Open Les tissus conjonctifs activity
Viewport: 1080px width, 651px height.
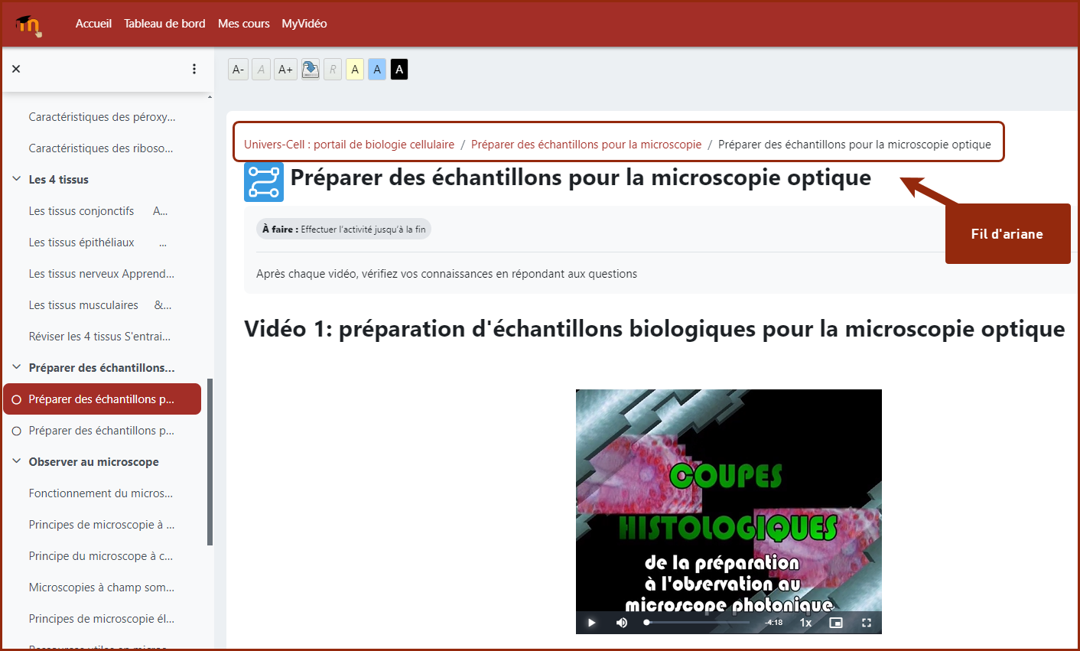click(x=98, y=210)
